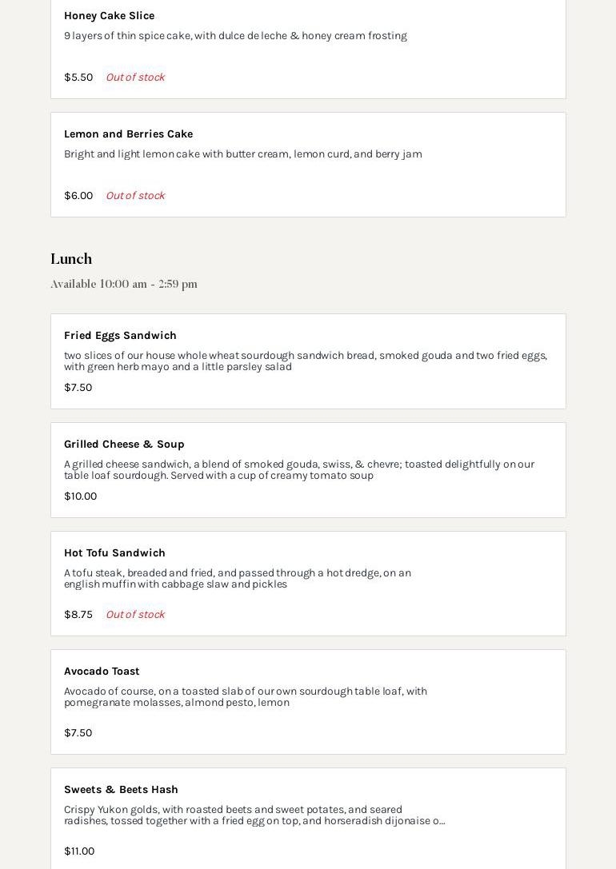616x869 pixels.
Task: Select the Sweets & Beets Hash item
Action: [121, 789]
